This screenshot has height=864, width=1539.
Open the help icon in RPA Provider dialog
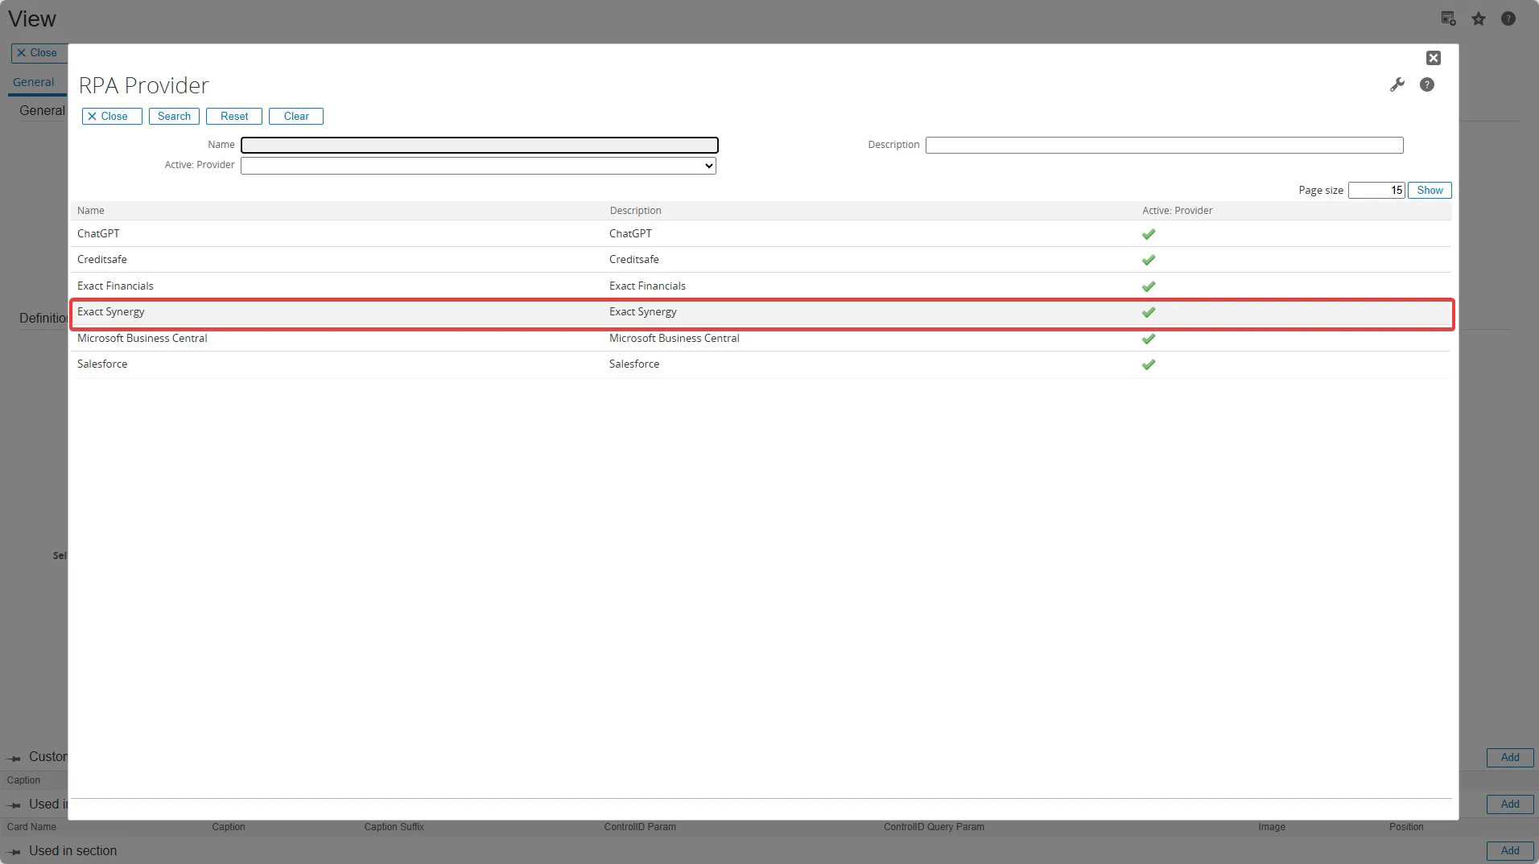pyautogui.click(x=1427, y=84)
